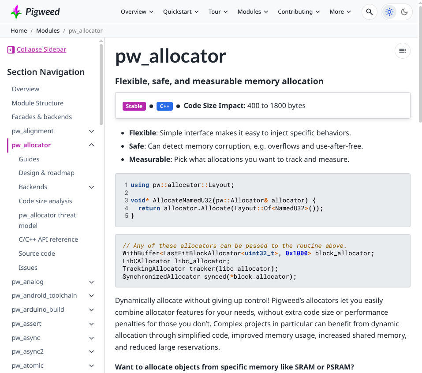The width and height of the screenshot is (422, 373).
Task: Expand the pw_async2 chevron
Action: (x=92, y=351)
